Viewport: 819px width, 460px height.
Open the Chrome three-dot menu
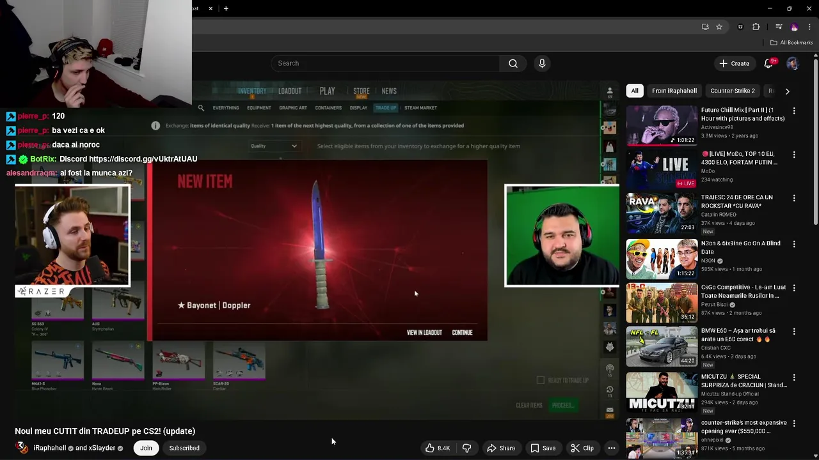(809, 27)
